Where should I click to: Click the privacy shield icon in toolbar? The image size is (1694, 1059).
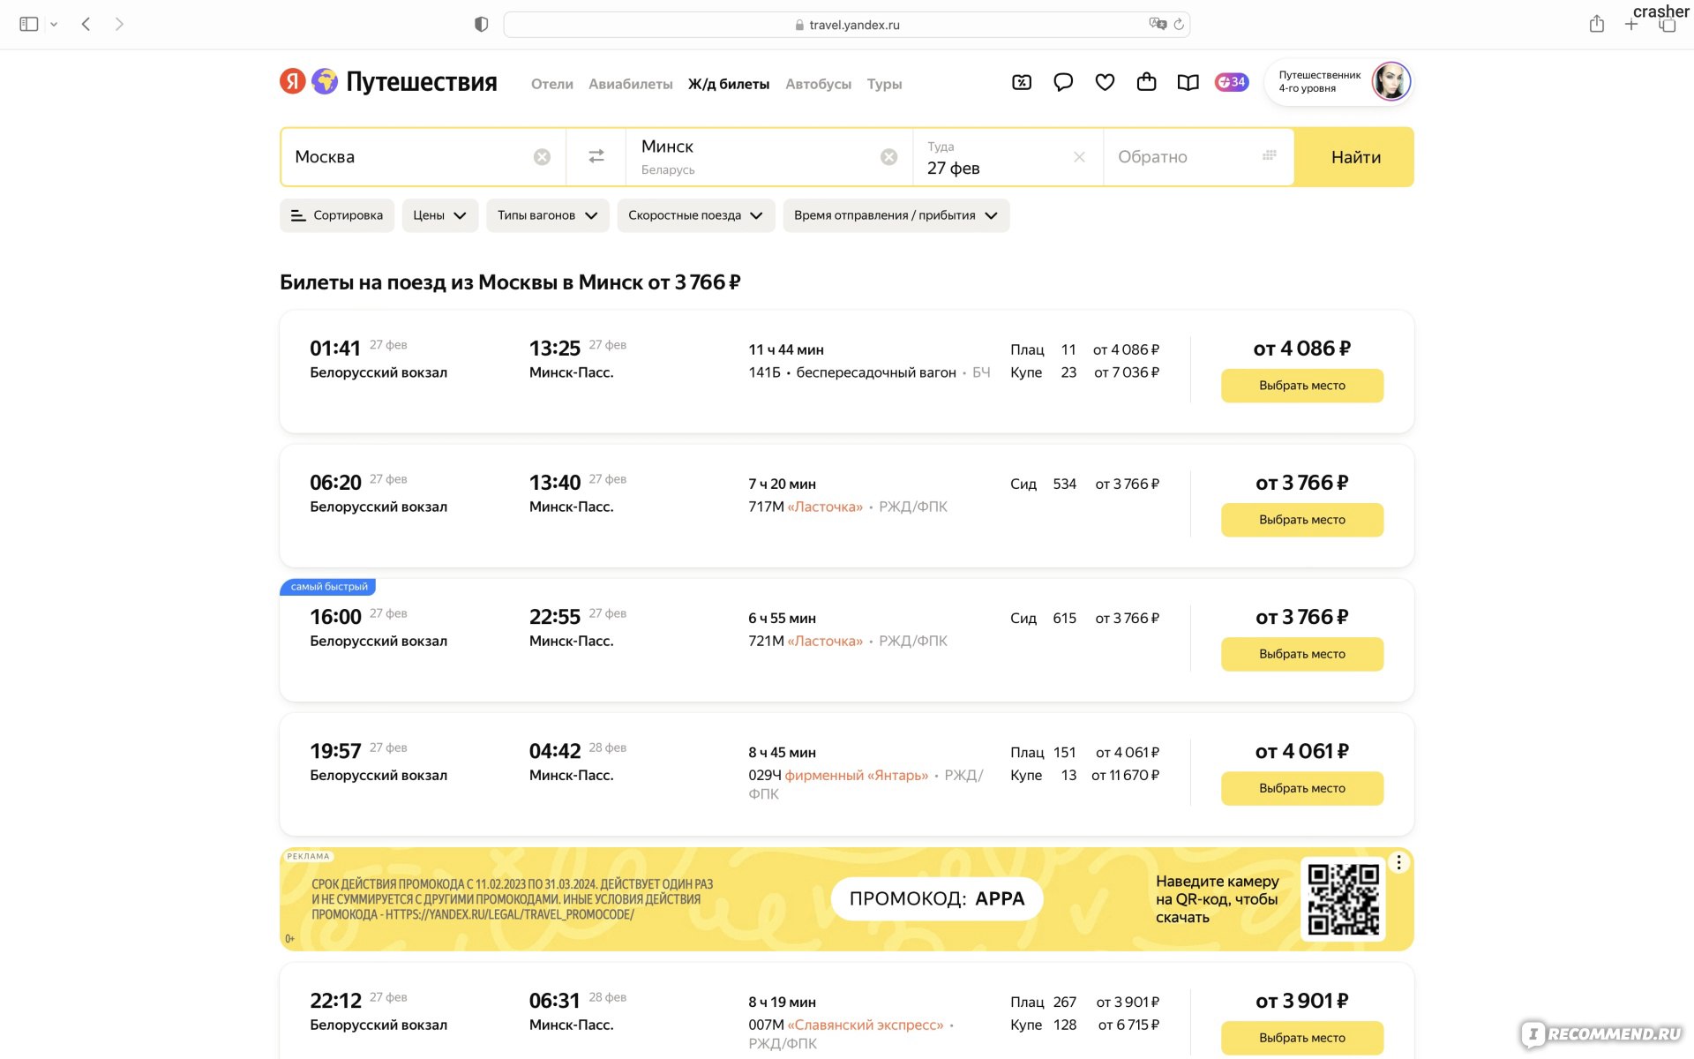[481, 25]
